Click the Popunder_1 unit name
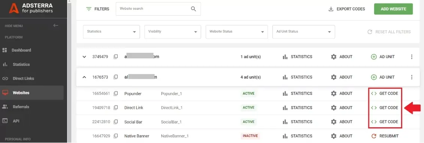The height and width of the screenshot is (143, 424). click(171, 94)
